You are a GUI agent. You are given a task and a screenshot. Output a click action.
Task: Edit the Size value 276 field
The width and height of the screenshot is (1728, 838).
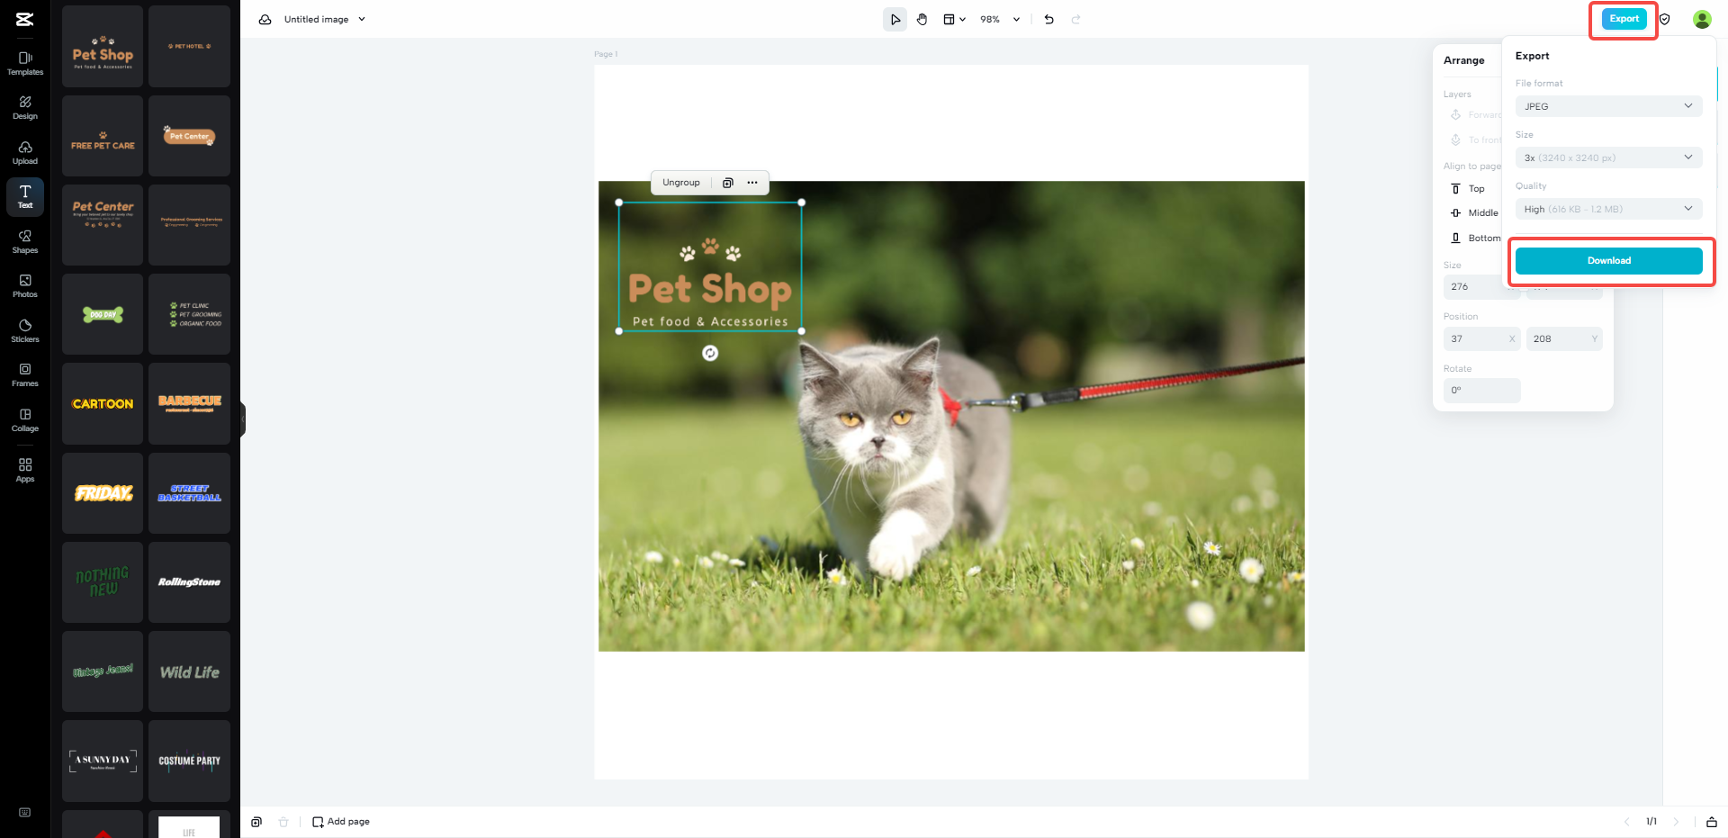(1481, 287)
